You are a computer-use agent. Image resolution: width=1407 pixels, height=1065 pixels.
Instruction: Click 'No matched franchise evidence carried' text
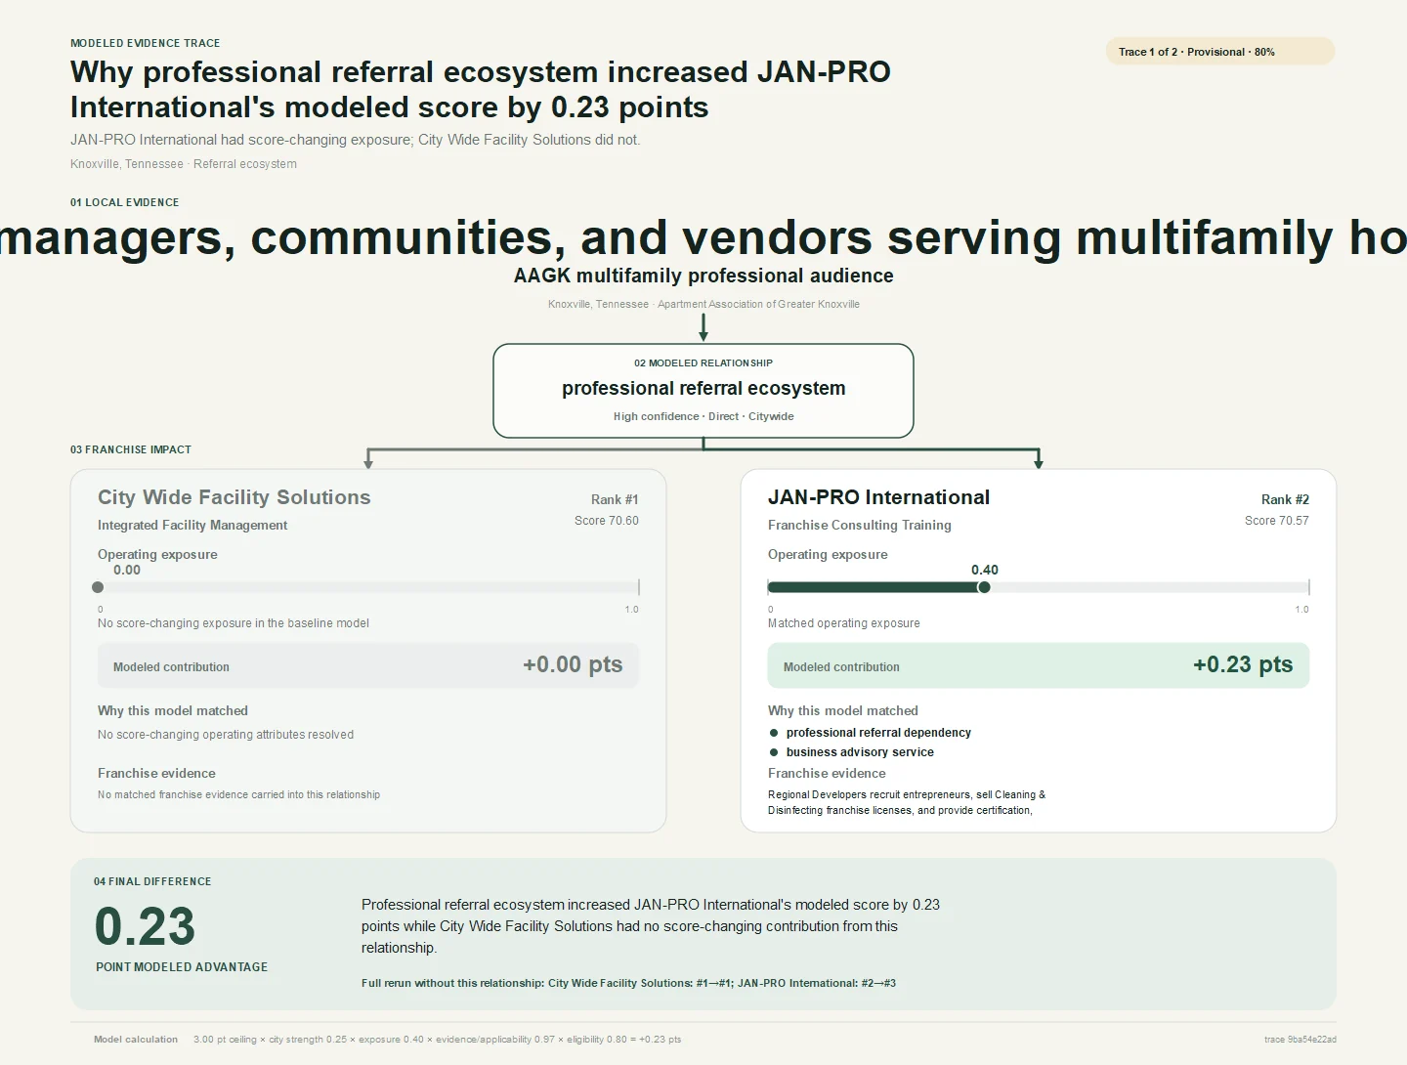coord(238,794)
